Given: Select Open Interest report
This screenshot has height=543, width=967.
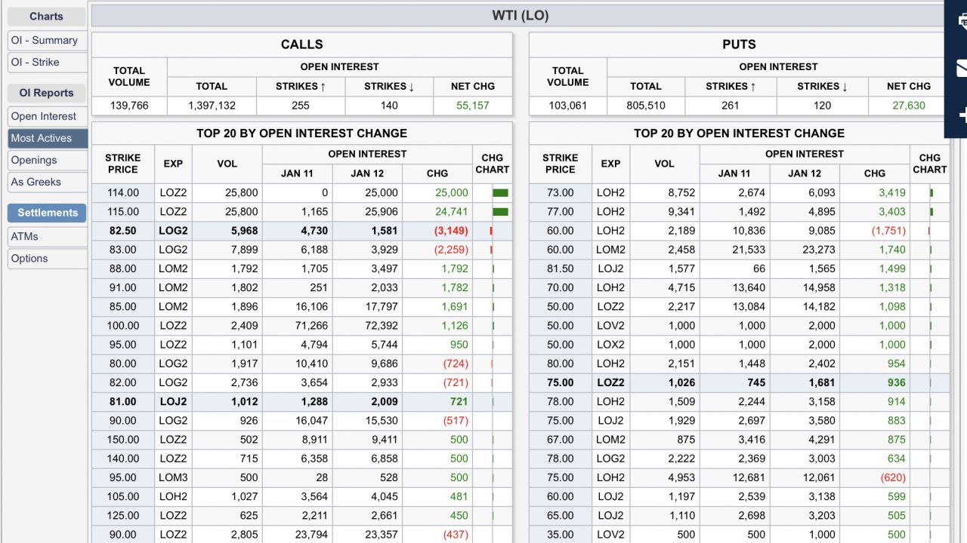Looking at the screenshot, I should tap(44, 116).
